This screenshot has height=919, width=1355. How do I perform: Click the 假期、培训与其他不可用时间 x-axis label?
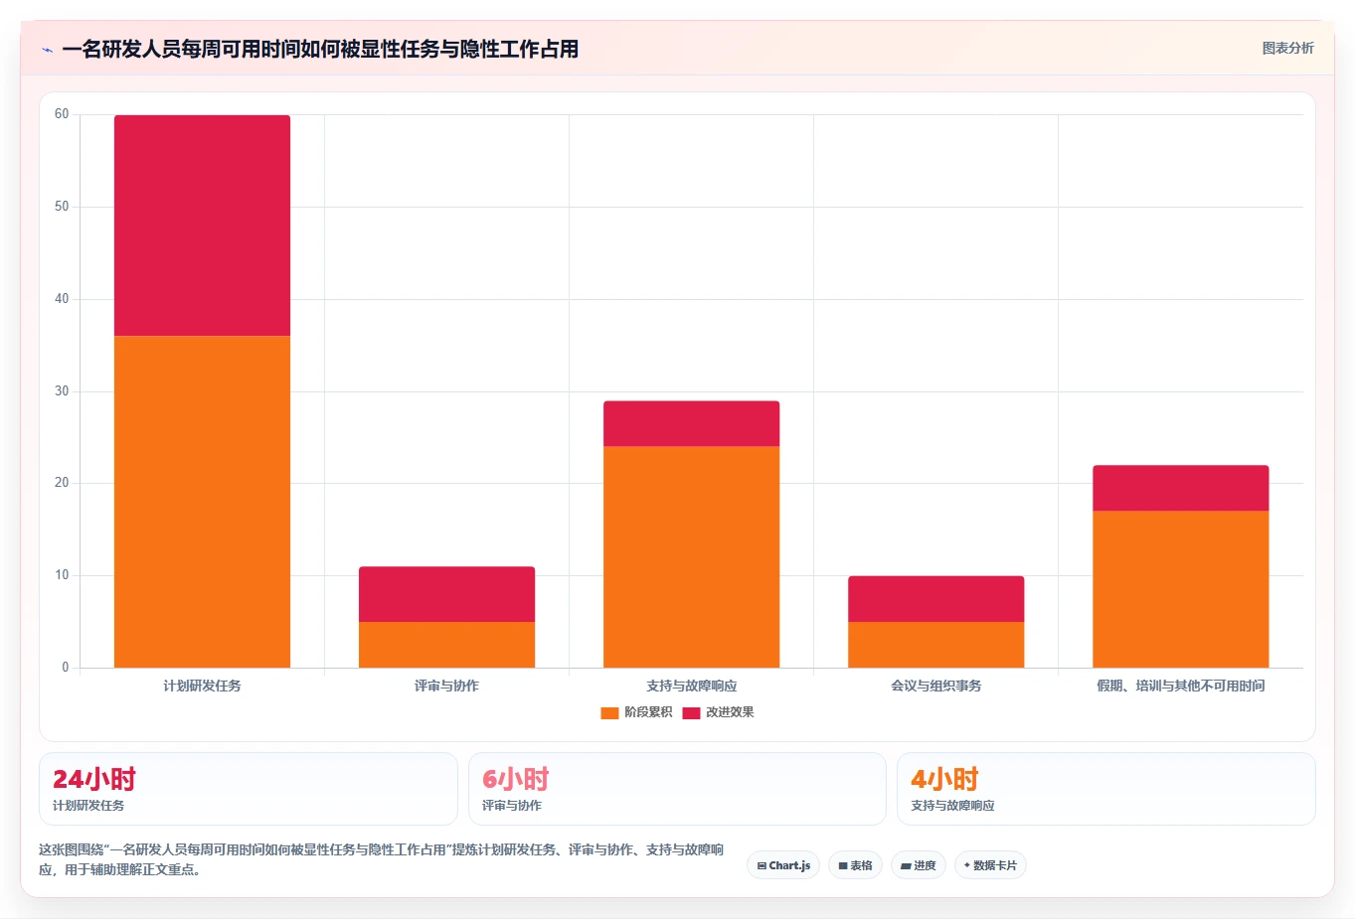[x=1180, y=686]
